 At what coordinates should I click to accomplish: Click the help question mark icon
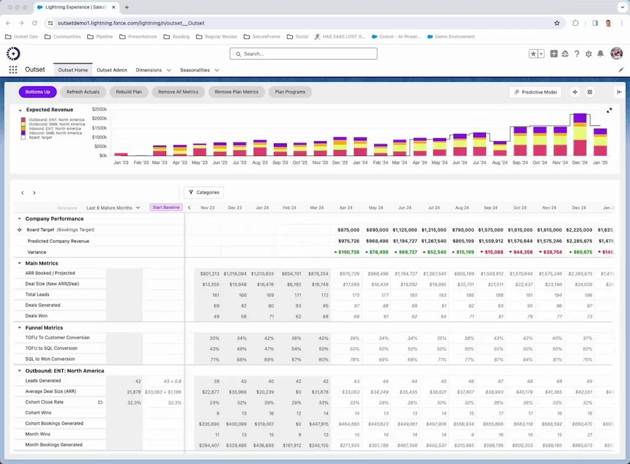coord(577,54)
